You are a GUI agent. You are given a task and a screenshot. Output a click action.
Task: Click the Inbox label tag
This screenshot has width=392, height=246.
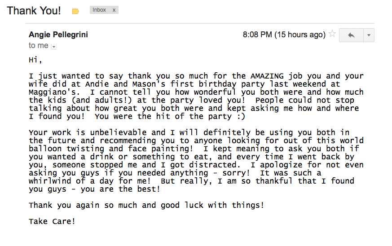(99, 10)
